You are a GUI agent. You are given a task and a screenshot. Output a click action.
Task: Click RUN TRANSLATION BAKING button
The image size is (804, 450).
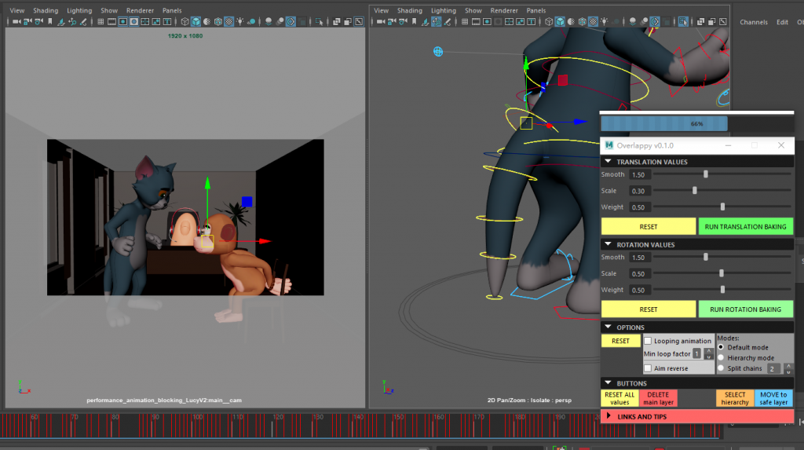pos(745,226)
